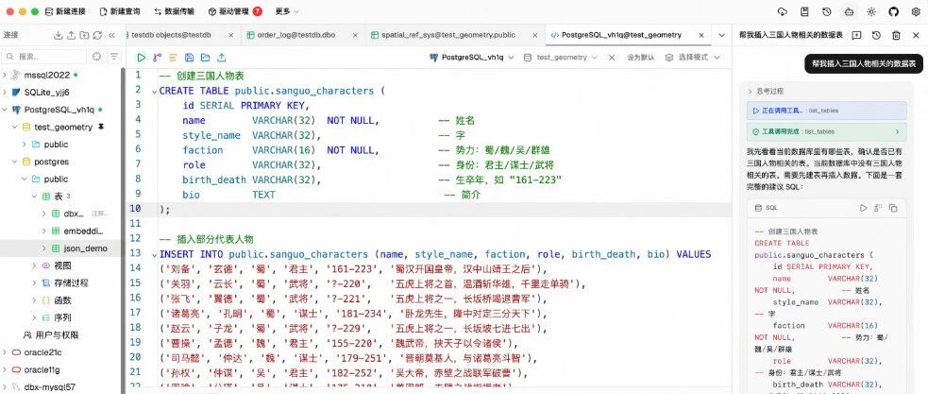This screenshot has width=928, height=394.
Task: Open the test_geometry database dropdown
Action: (x=563, y=58)
